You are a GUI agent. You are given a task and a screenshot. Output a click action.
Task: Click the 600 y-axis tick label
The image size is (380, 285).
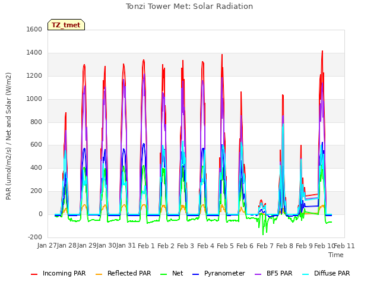[36, 145]
